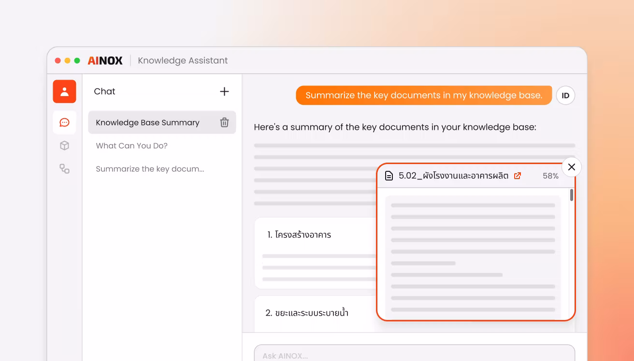Click the Here's a summary response text
Image resolution: width=634 pixels, height=361 pixels.
pyautogui.click(x=395, y=127)
